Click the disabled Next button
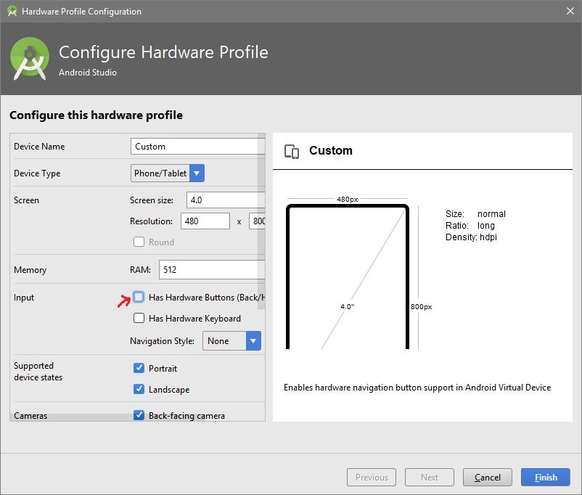 430,477
